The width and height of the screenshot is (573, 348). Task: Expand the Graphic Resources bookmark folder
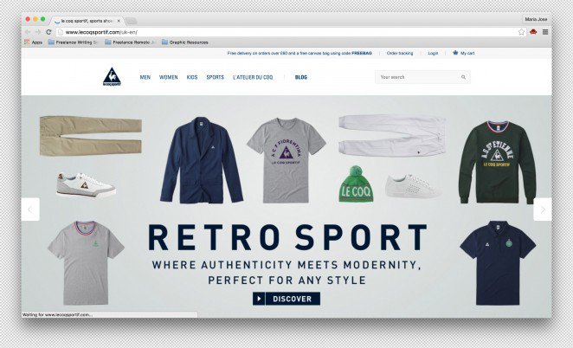coord(185,42)
